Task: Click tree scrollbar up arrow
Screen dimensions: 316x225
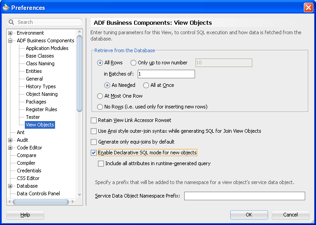Action: tap(79, 32)
